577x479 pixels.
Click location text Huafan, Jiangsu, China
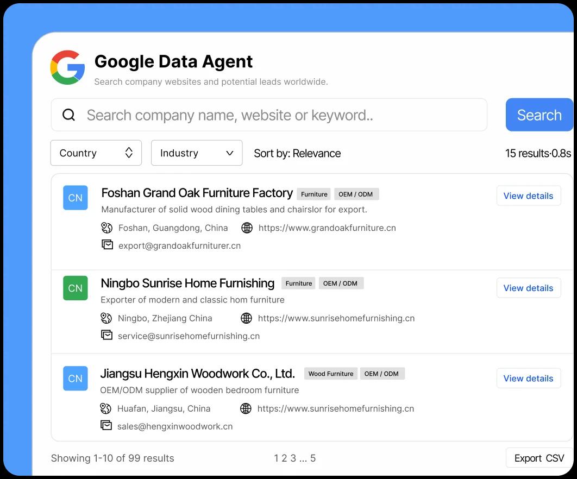pyautogui.click(x=164, y=408)
